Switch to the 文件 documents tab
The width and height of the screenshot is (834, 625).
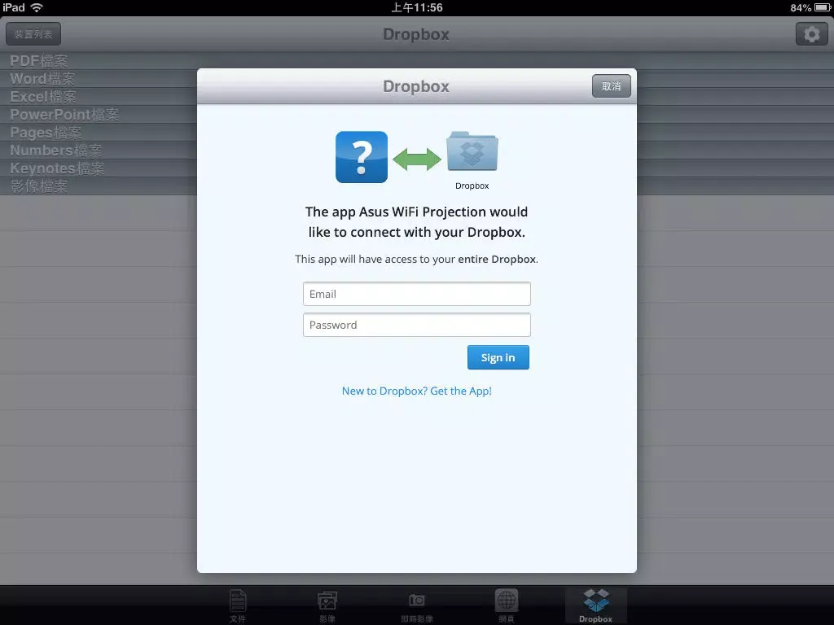(x=238, y=605)
